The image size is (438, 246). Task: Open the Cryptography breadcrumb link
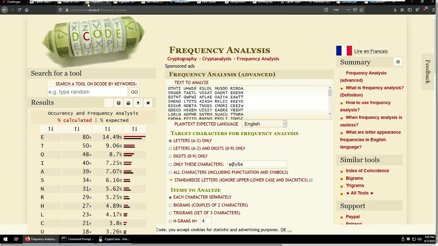coord(182,59)
